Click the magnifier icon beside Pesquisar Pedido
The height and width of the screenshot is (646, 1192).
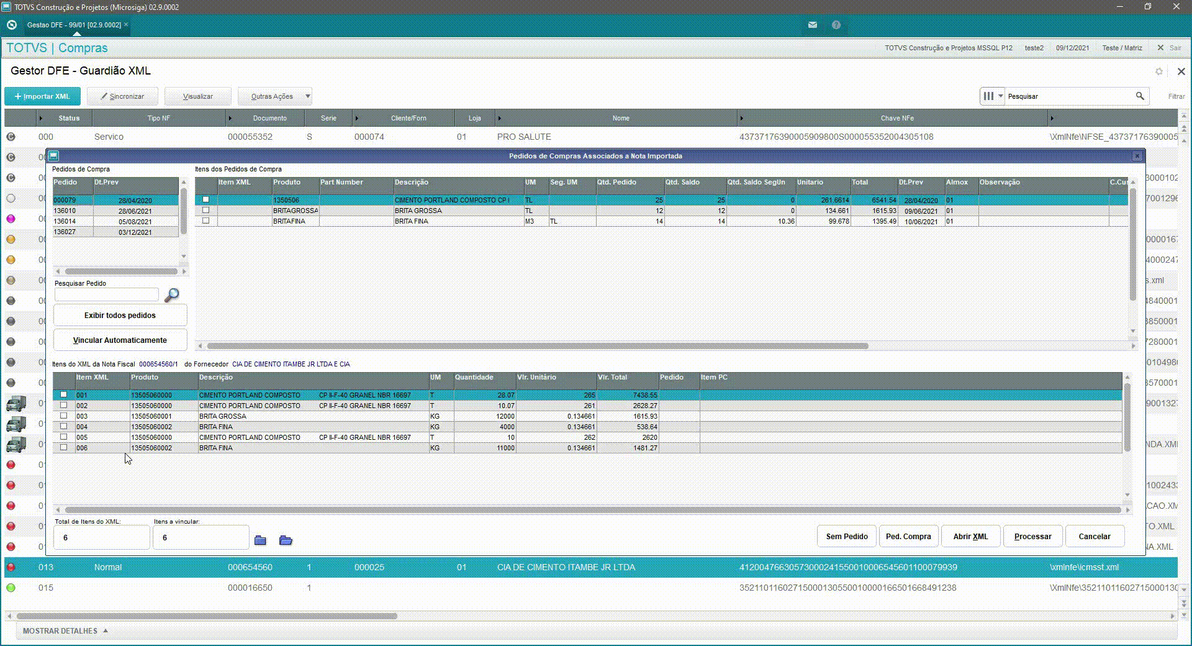click(x=171, y=295)
